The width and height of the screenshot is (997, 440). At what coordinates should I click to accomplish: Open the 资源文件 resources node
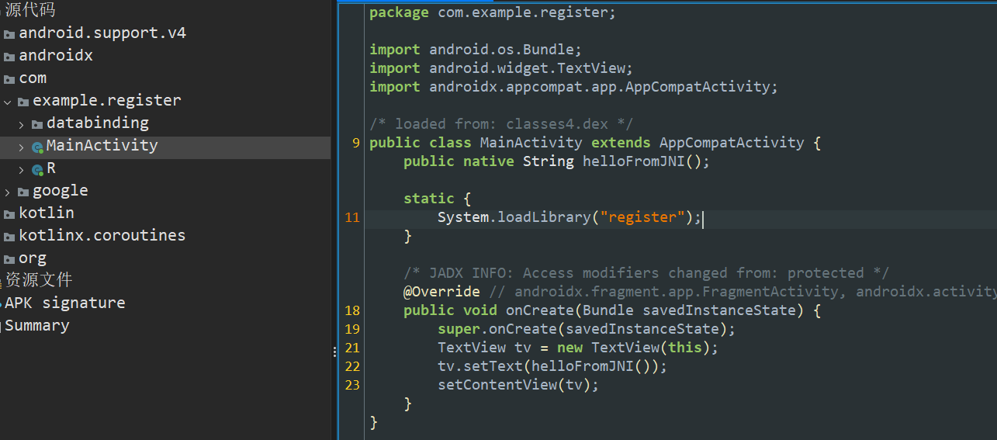[39, 280]
